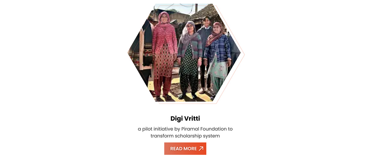This screenshot has width=372, height=160.
Task: Click the thin orange hexagon outline at the right tip
Action: coord(244,54)
